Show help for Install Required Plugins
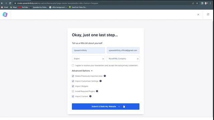214x120 pixels. (x=97, y=91)
